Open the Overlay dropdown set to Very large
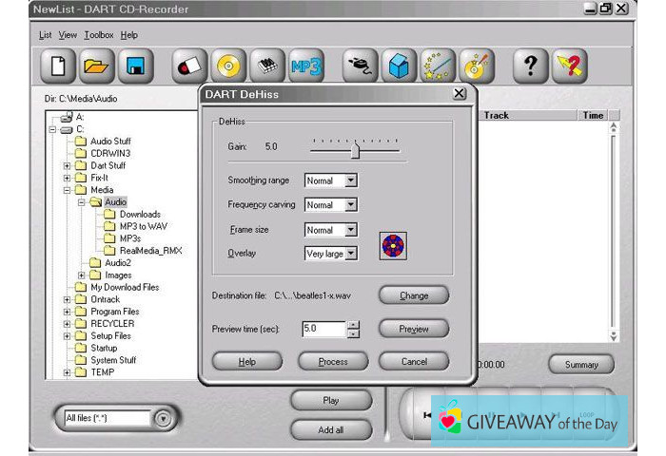The width and height of the screenshot is (666, 456). click(350, 254)
